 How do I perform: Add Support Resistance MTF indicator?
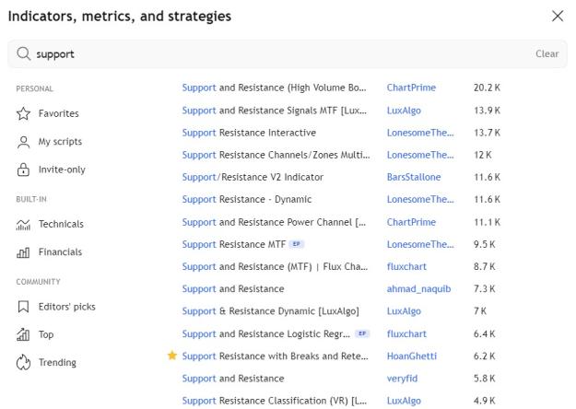coord(234,244)
